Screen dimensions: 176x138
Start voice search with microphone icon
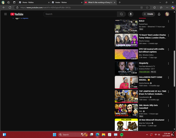[x=131, y=14]
